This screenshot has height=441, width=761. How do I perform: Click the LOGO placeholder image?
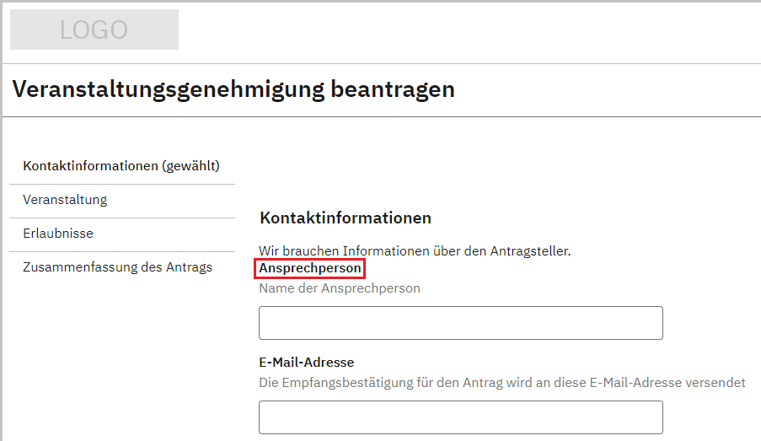(94, 30)
